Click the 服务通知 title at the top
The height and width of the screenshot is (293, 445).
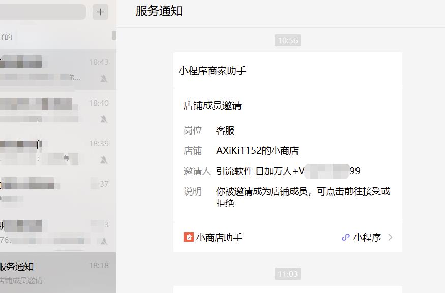tap(158, 11)
